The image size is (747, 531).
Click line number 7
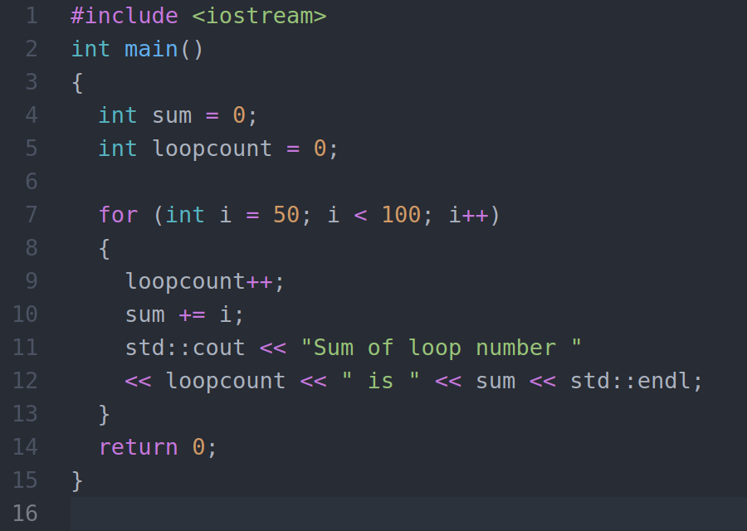click(32, 214)
